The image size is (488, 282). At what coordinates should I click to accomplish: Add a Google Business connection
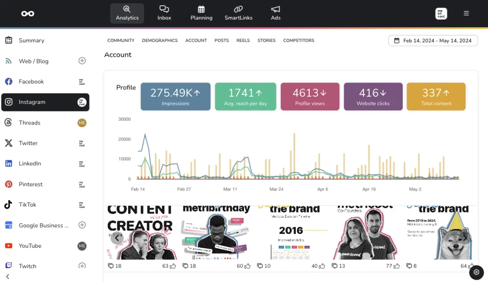coord(82,225)
